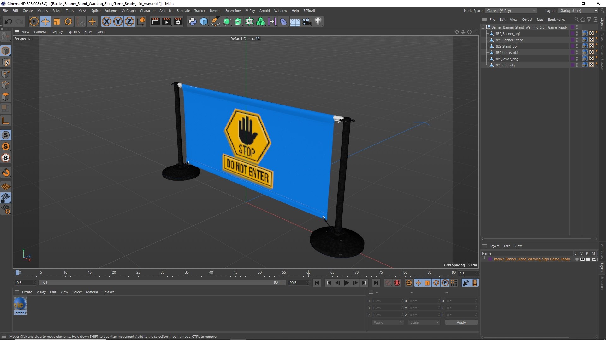Screen dimensions: 606x340
Task: Click the Apply button
Action: click(461, 322)
